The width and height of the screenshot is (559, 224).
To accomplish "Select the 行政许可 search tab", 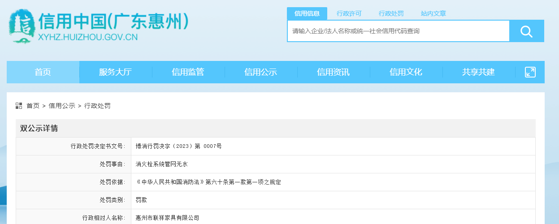I will coord(349,13).
